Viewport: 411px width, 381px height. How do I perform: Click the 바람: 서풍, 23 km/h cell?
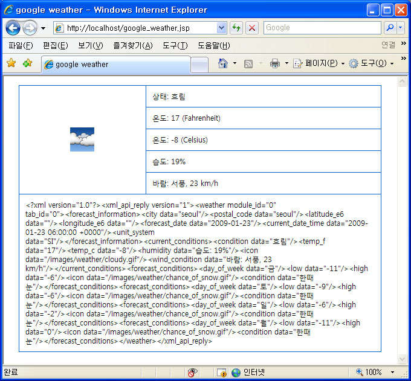coord(264,184)
